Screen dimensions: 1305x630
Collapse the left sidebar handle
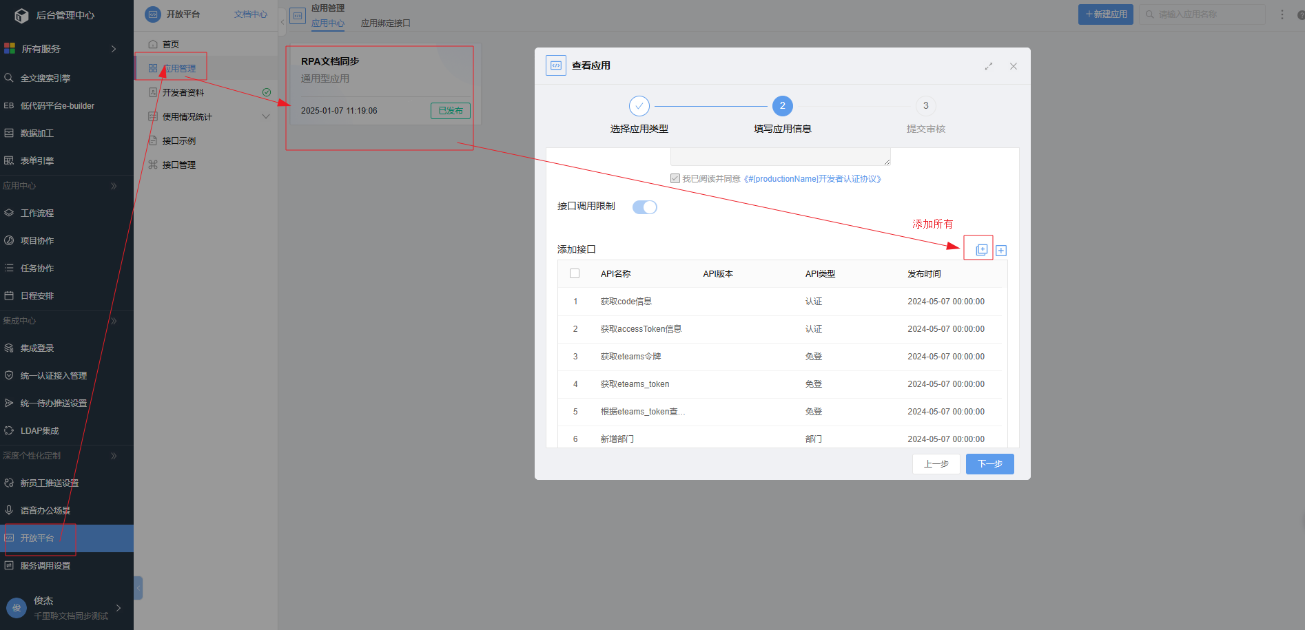point(138,588)
